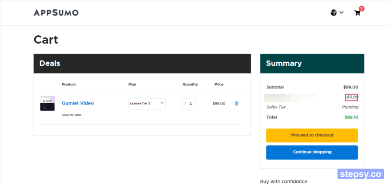This screenshot has height=185, width=390.
Task: Open the Gumlet Video product link
Action: 78,103
